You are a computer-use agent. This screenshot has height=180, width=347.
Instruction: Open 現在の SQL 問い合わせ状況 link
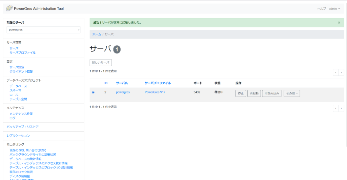[x=28, y=150]
